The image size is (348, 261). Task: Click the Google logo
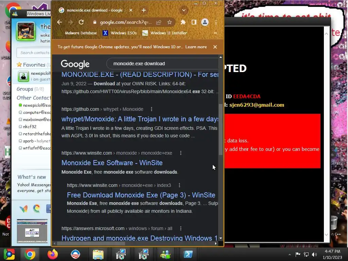click(75, 64)
